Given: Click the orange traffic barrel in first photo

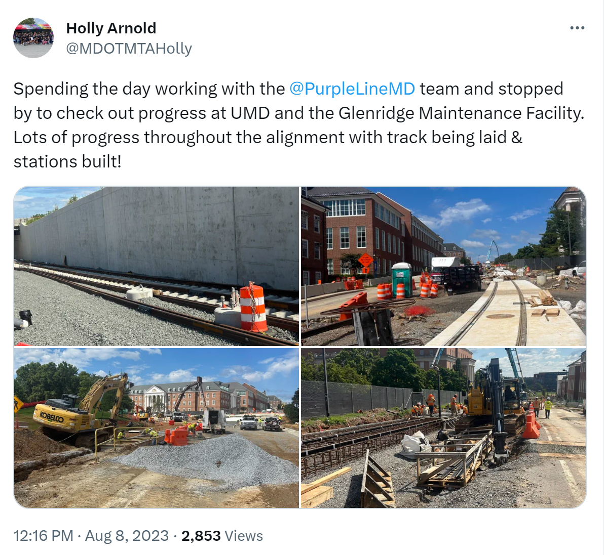Looking at the screenshot, I should coord(253,309).
